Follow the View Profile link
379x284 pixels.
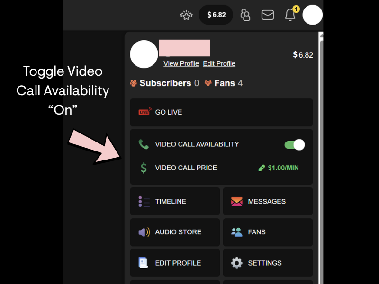click(x=181, y=63)
